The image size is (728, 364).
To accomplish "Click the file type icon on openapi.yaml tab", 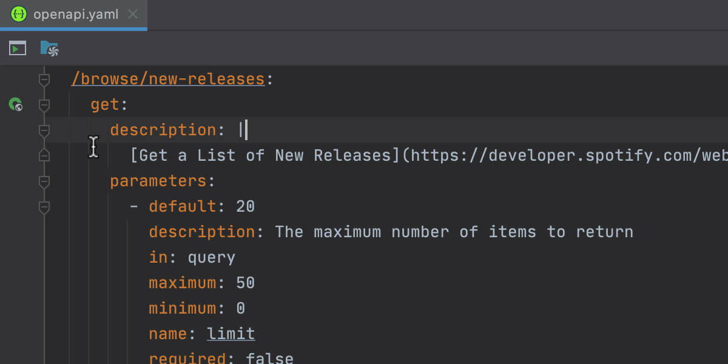I will [x=18, y=13].
